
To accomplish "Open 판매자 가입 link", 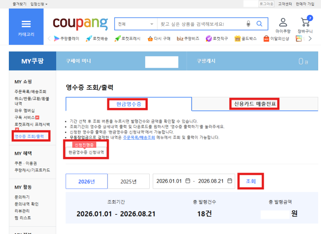I will 305,4.
